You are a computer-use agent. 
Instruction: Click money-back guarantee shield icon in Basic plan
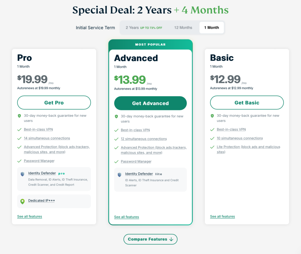click(212, 116)
